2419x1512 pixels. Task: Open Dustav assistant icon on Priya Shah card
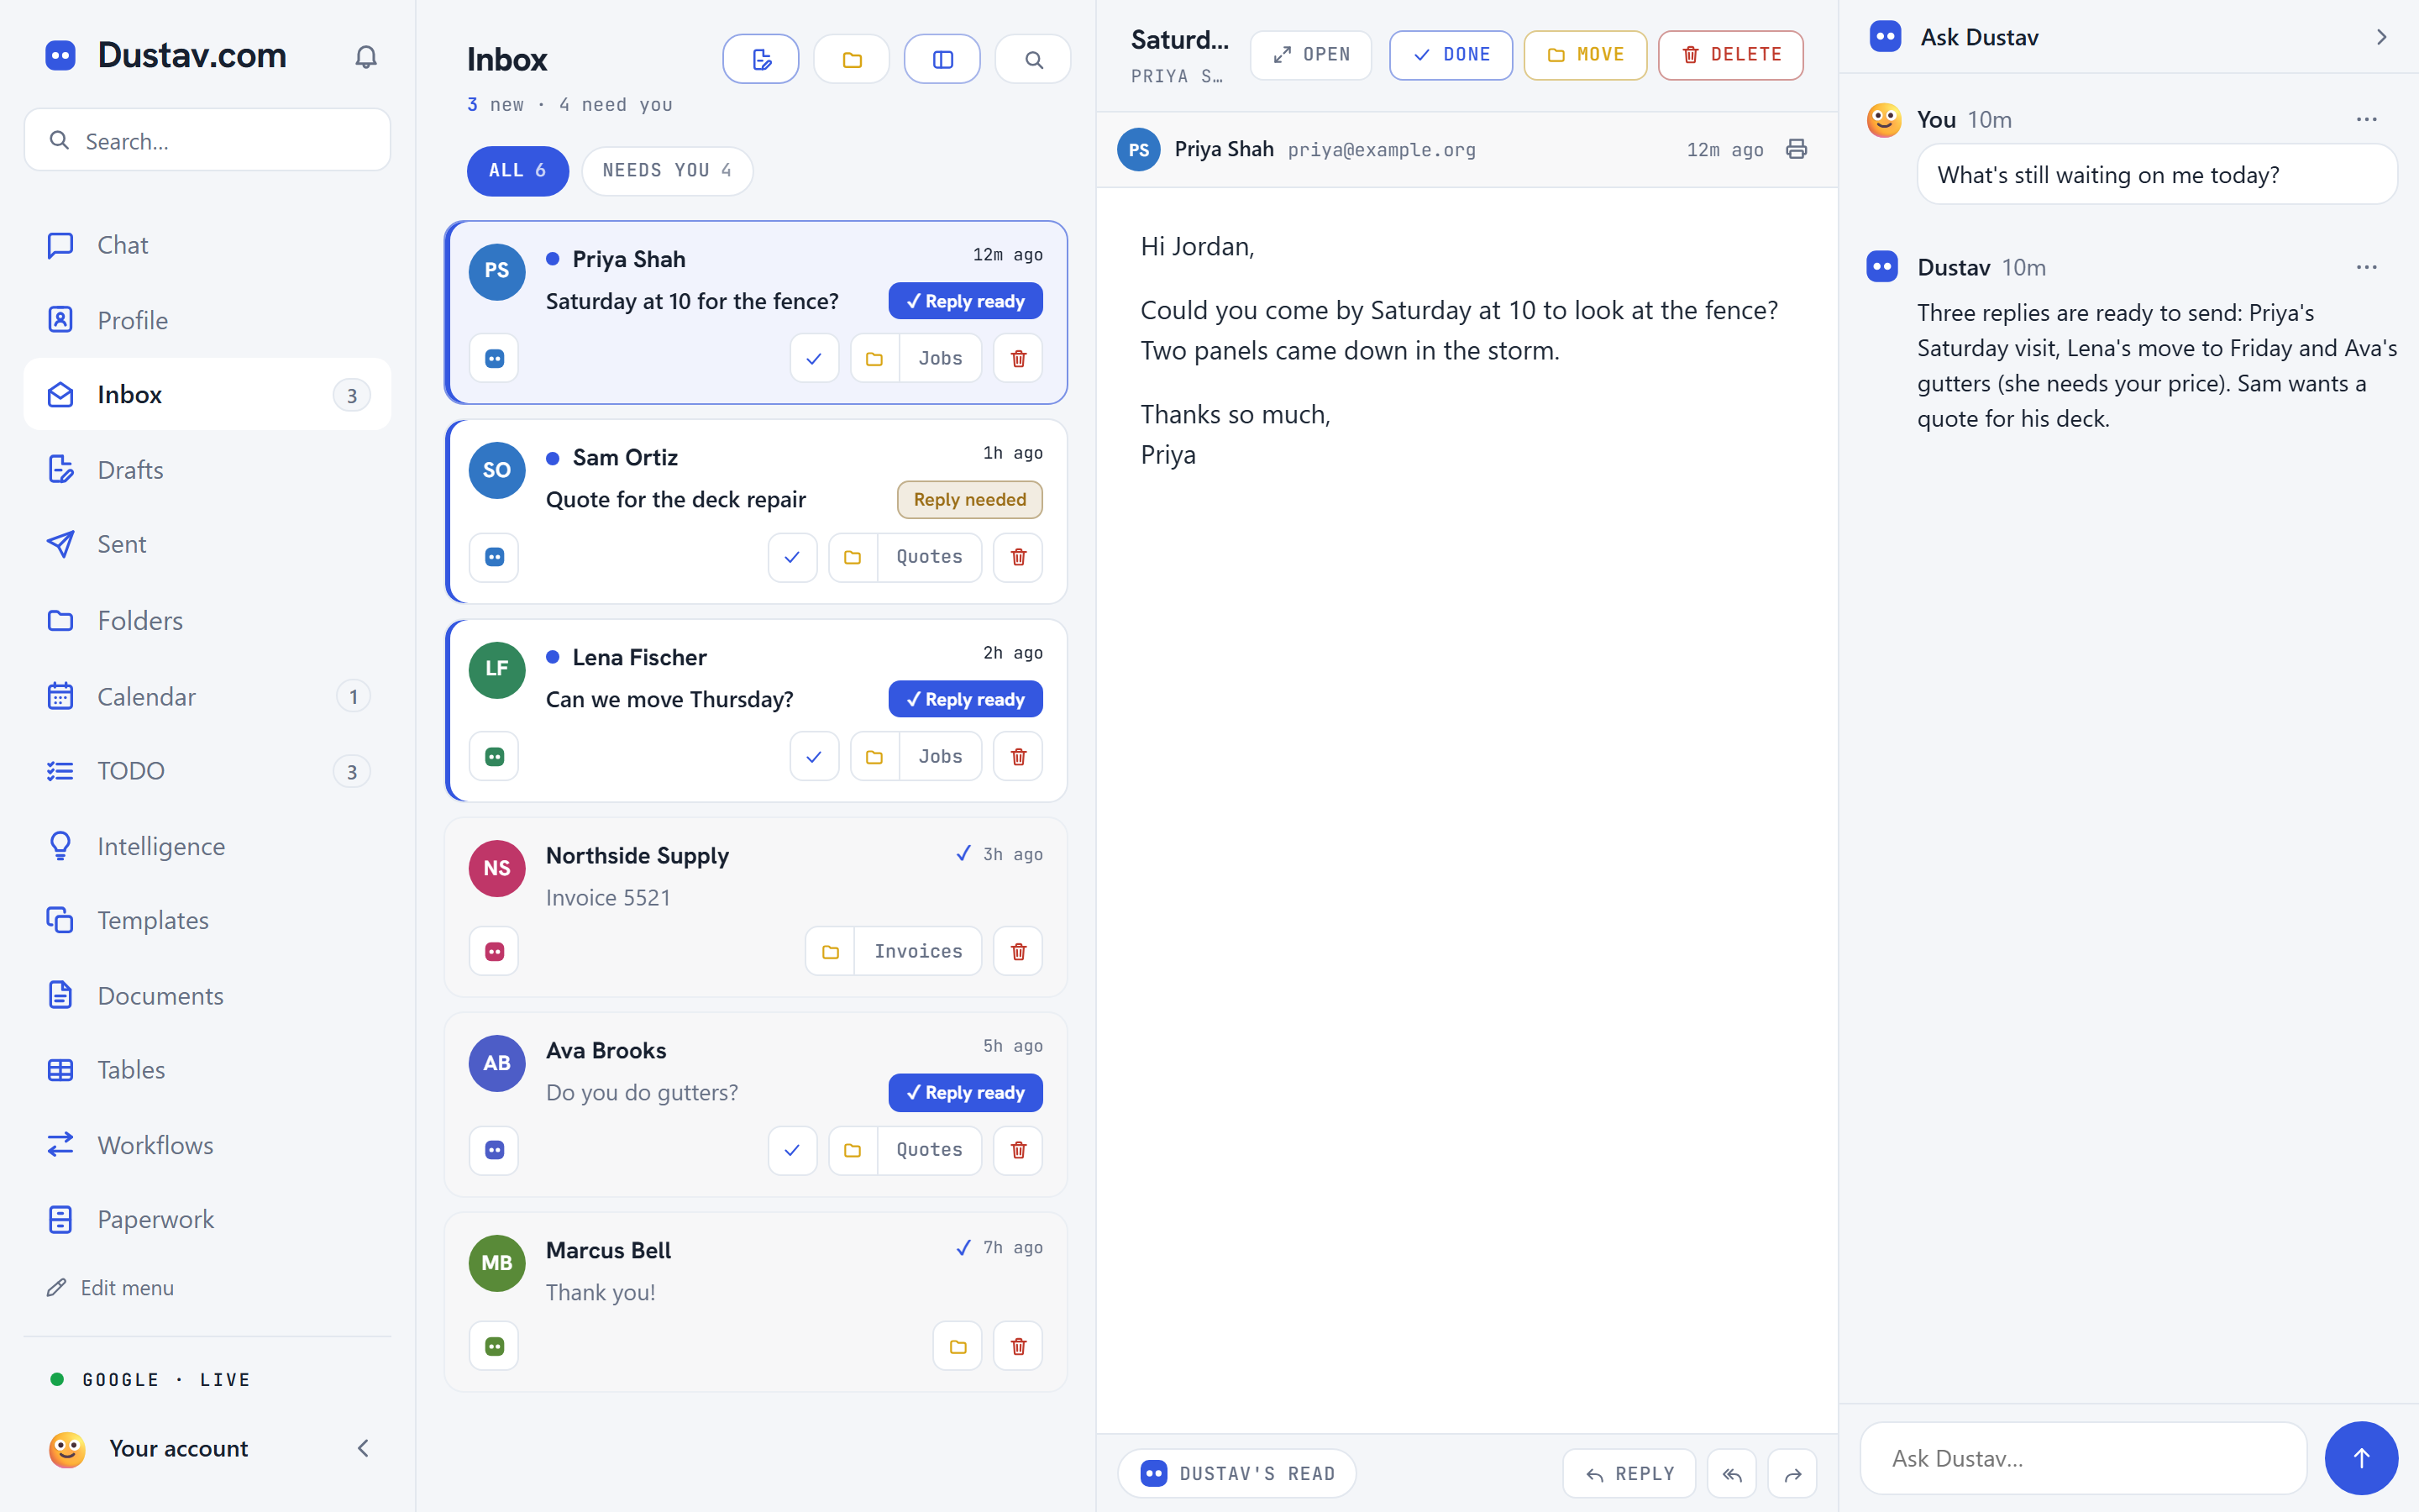click(x=494, y=358)
